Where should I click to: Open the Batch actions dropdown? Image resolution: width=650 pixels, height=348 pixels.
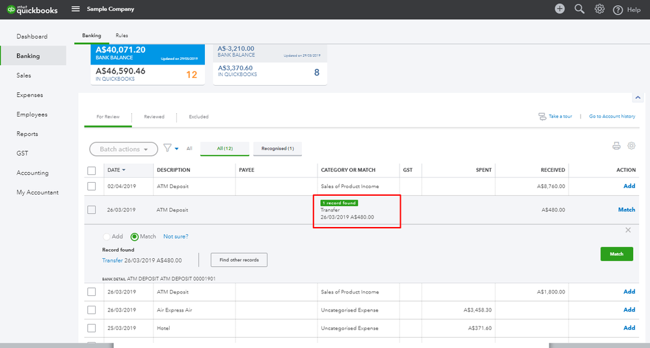click(124, 149)
